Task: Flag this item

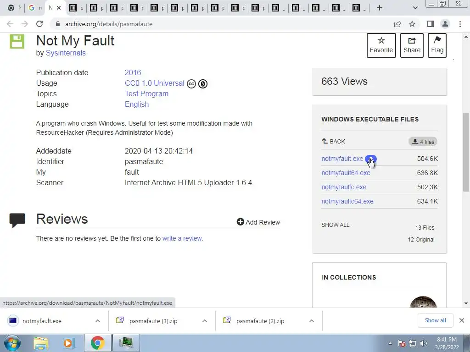Action: pyautogui.click(x=437, y=45)
